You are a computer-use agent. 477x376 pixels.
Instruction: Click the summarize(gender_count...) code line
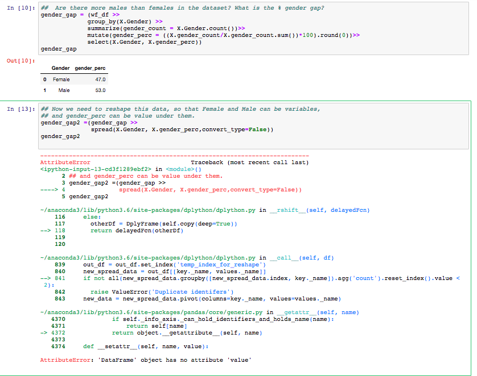point(166,28)
